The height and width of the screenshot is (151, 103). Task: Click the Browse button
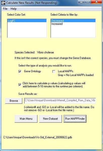click(14, 101)
